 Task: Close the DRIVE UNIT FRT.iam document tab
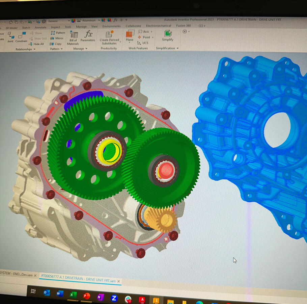(x=118, y=281)
